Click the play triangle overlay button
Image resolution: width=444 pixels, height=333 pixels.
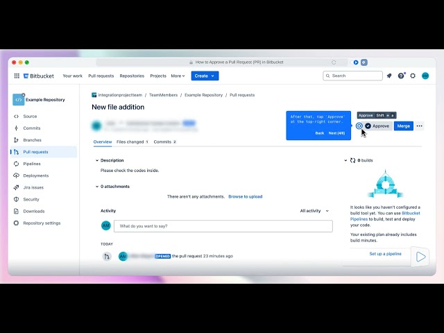coord(420,257)
